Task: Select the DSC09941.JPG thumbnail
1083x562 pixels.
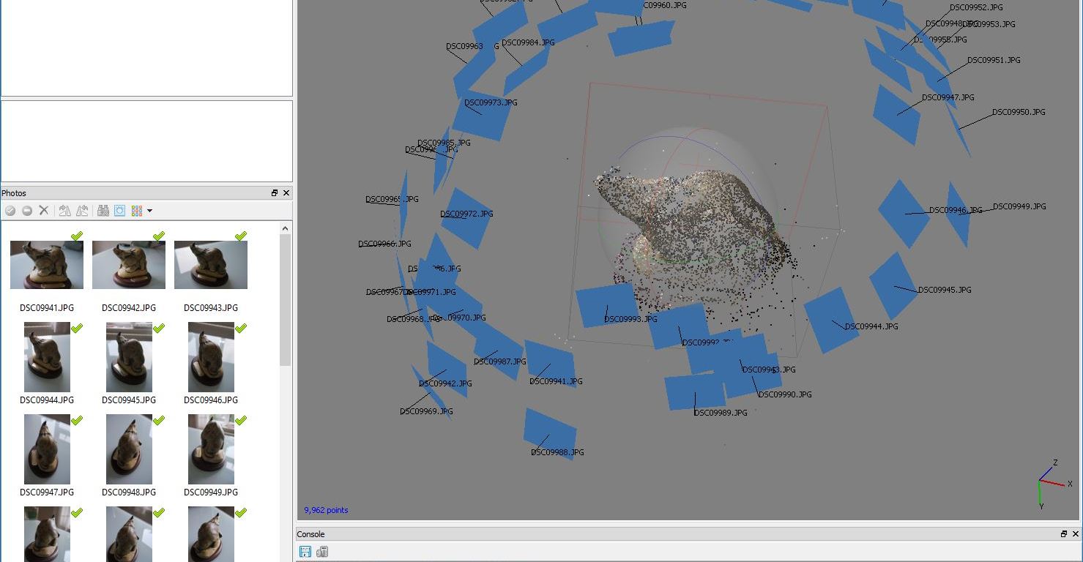Action: pyautogui.click(x=47, y=266)
